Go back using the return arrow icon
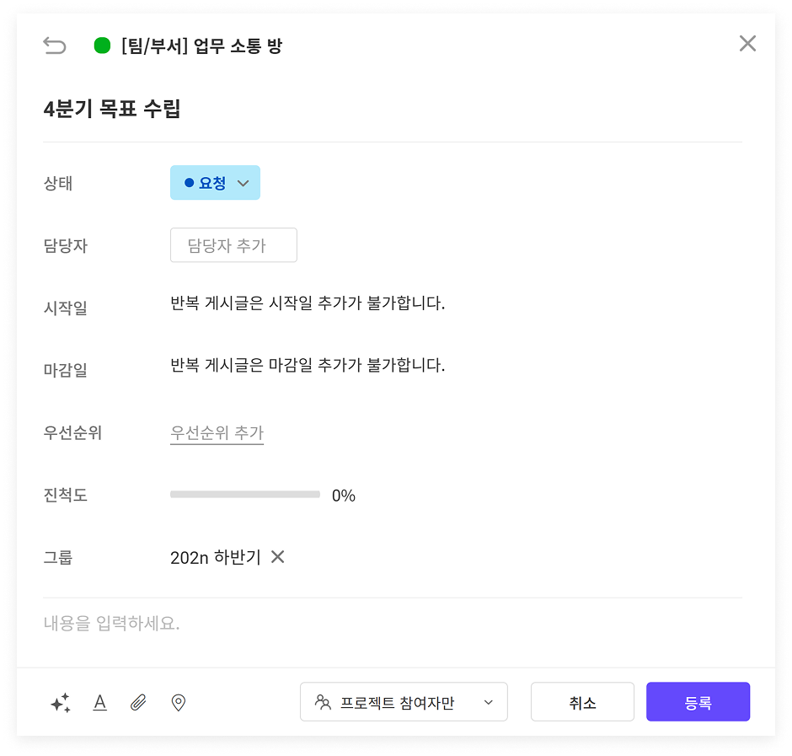 point(54,46)
